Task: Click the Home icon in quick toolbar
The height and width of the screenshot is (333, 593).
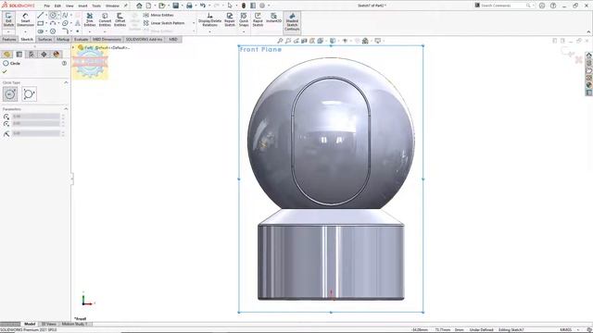Action: (139, 6)
